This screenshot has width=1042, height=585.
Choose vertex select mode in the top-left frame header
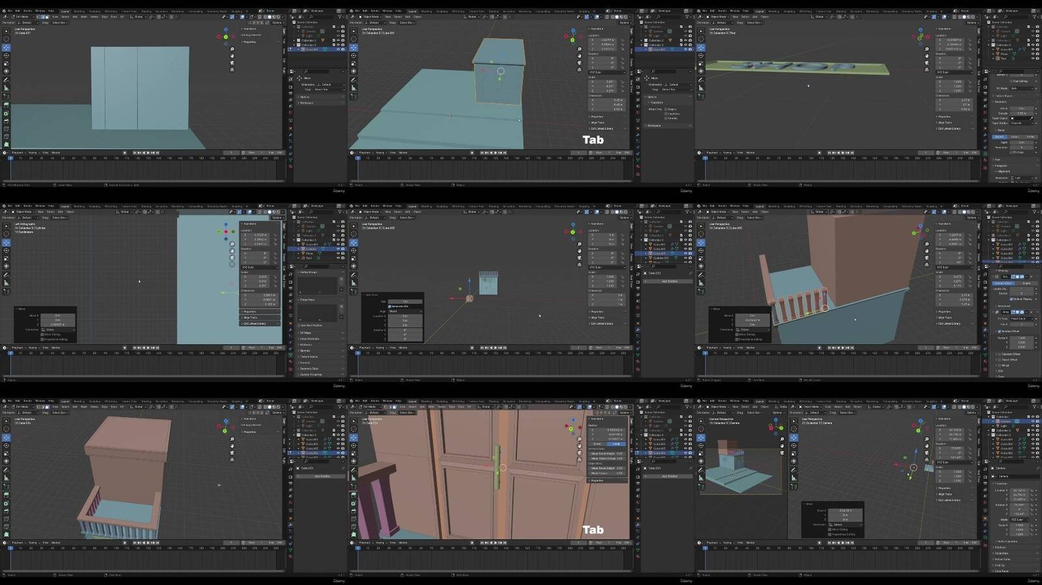[x=38, y=17]
